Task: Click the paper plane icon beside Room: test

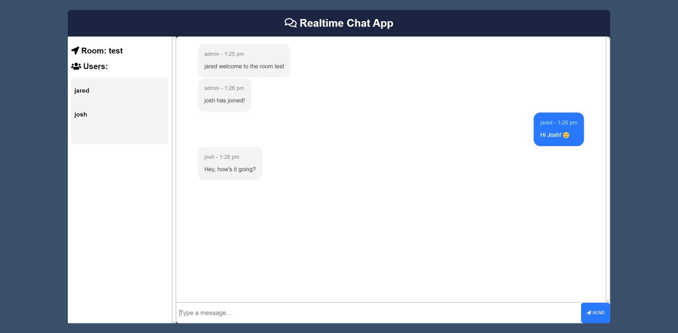Action: click(75, 50)
